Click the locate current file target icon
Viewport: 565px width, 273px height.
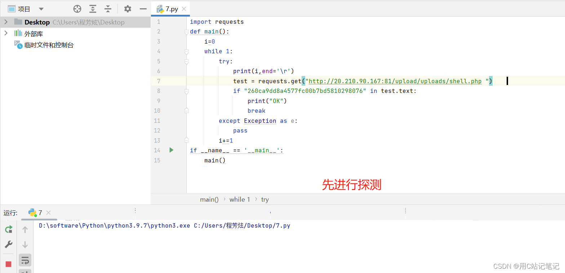pyautogui.click(x=77, y=9)
